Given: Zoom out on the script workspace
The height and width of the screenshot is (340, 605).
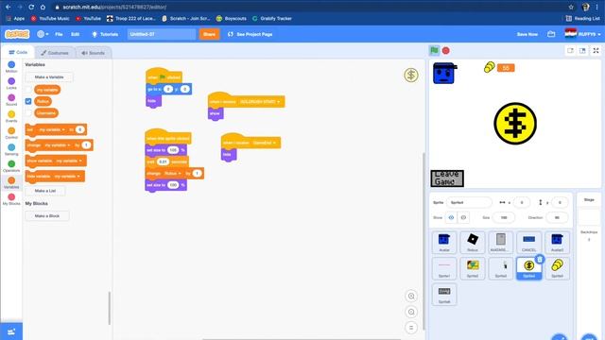Looking at the screenshot, I should 411,312.
